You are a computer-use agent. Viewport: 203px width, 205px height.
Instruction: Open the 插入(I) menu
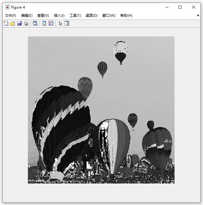coord(59,16)
